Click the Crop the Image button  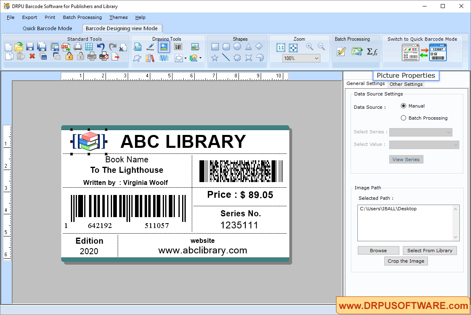point(406,261)
